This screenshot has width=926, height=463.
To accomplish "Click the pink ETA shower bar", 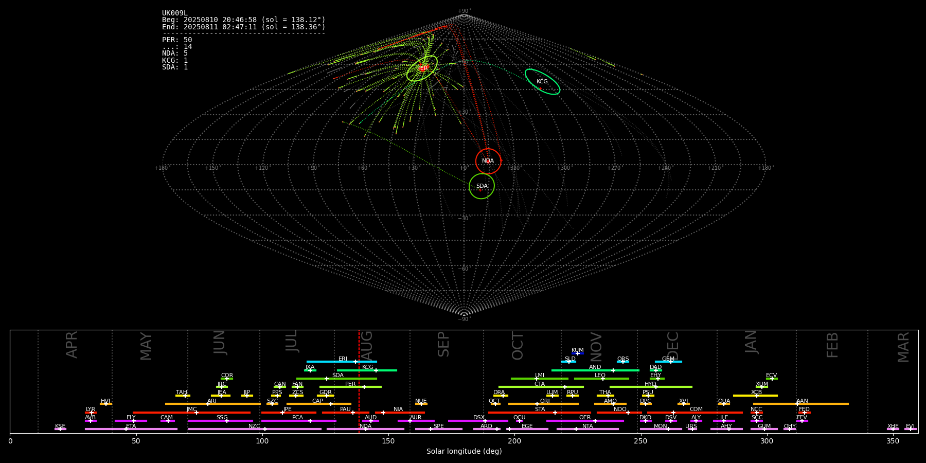I will (131, 429).
